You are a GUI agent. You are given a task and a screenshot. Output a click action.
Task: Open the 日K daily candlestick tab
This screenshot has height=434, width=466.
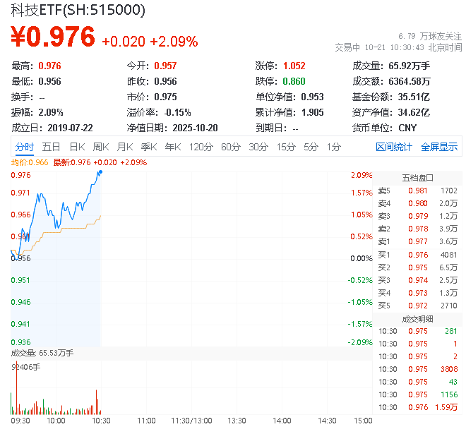[x=77, y=147]
